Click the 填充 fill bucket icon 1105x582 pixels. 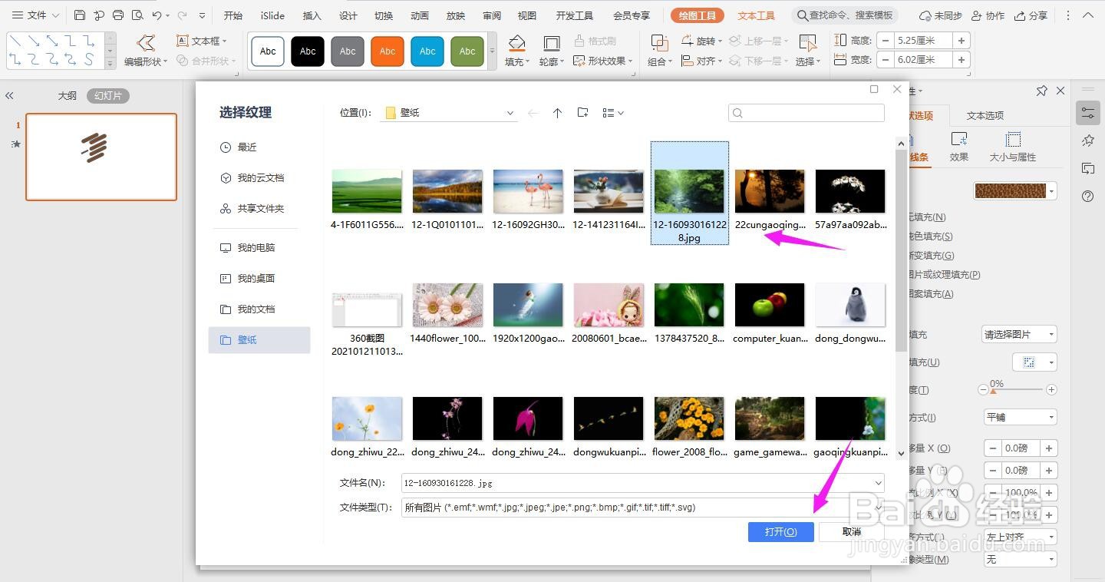(517, 43)
